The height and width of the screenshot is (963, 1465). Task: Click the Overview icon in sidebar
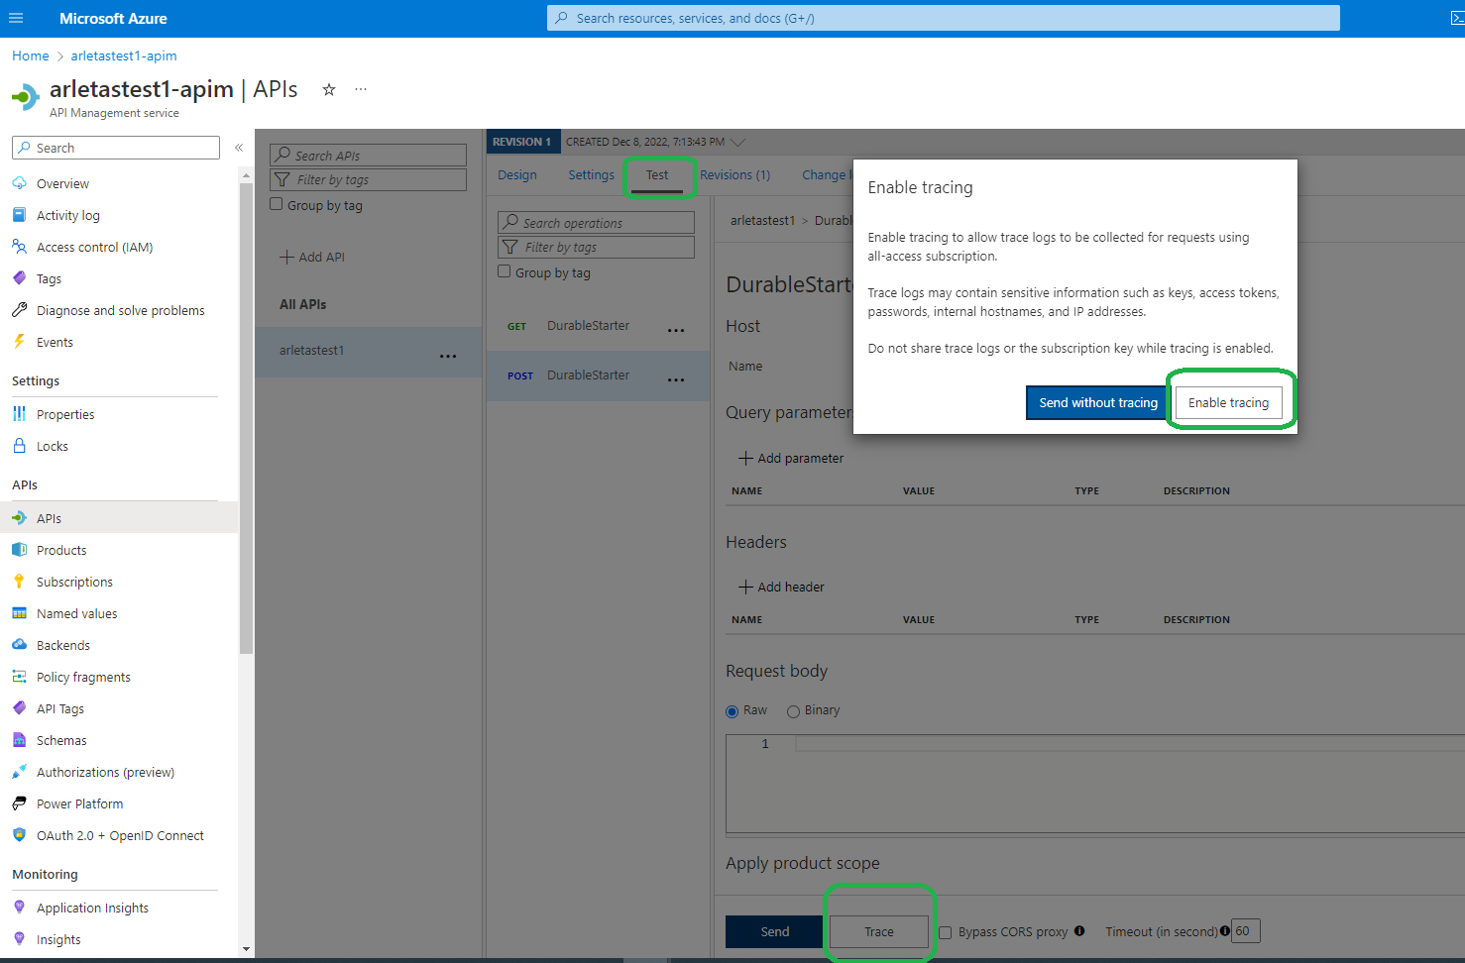(19, 183)
